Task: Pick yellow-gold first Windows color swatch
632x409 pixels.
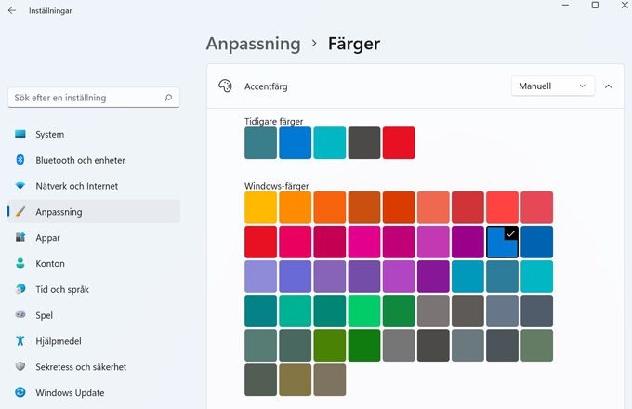Action: (x=260, y=207)
